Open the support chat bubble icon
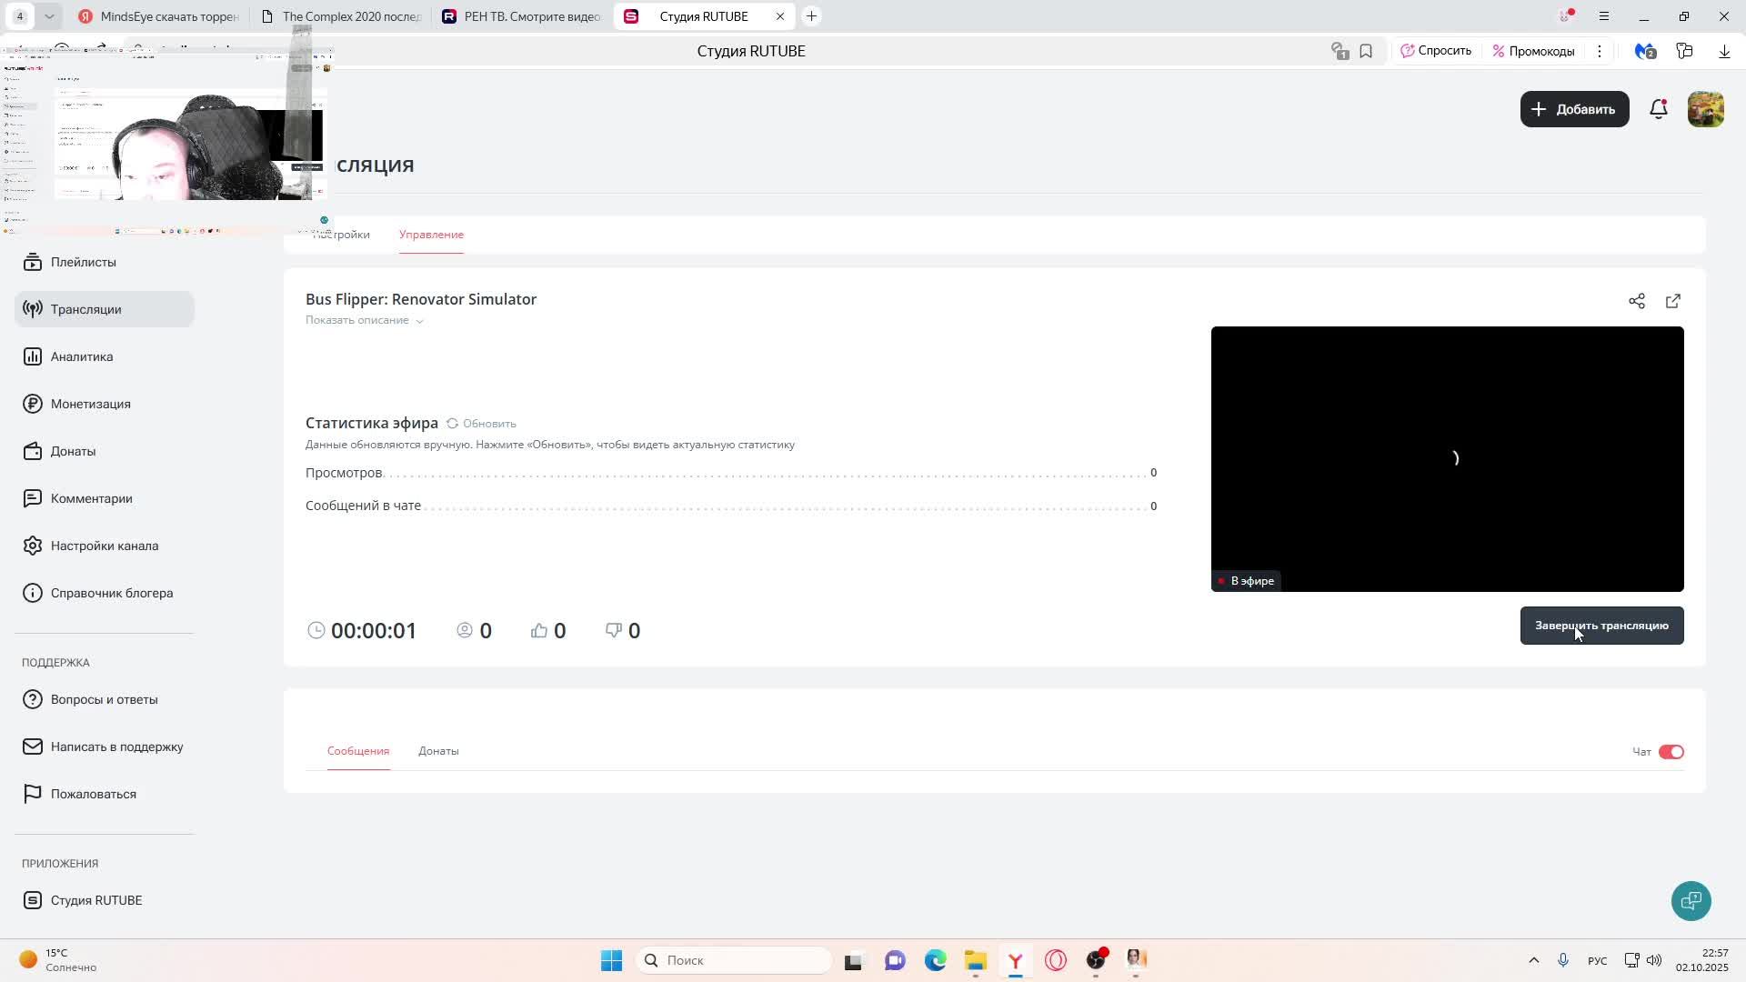This screenshot has width=1746, height=982. [1691, 901]
